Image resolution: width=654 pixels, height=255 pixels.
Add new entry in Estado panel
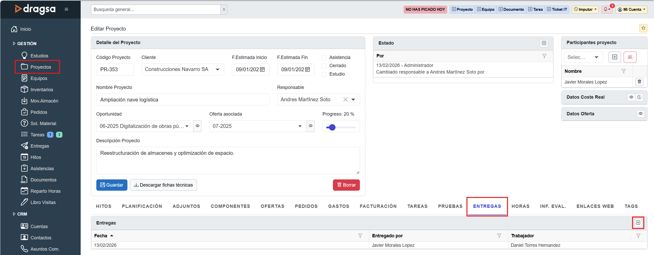tap(544, 43)
